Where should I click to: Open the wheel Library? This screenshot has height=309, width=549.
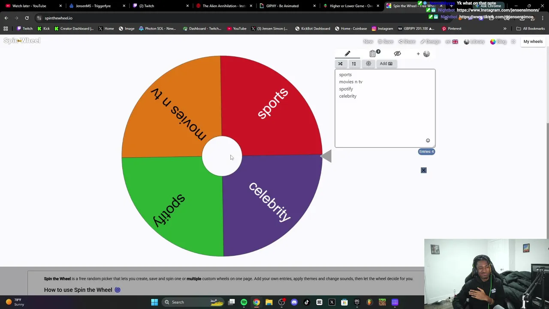click(x=474, y=42)
